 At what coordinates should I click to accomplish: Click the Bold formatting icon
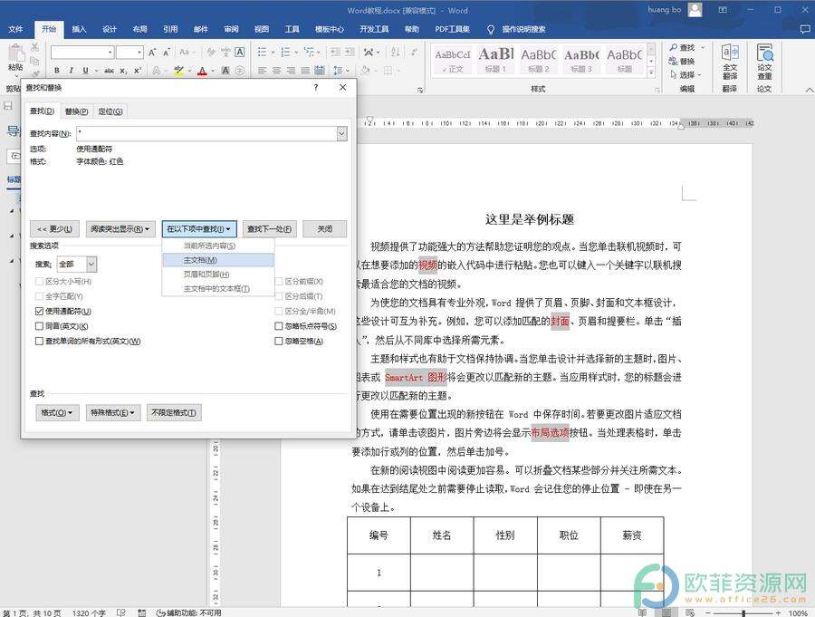coord(55,70)
